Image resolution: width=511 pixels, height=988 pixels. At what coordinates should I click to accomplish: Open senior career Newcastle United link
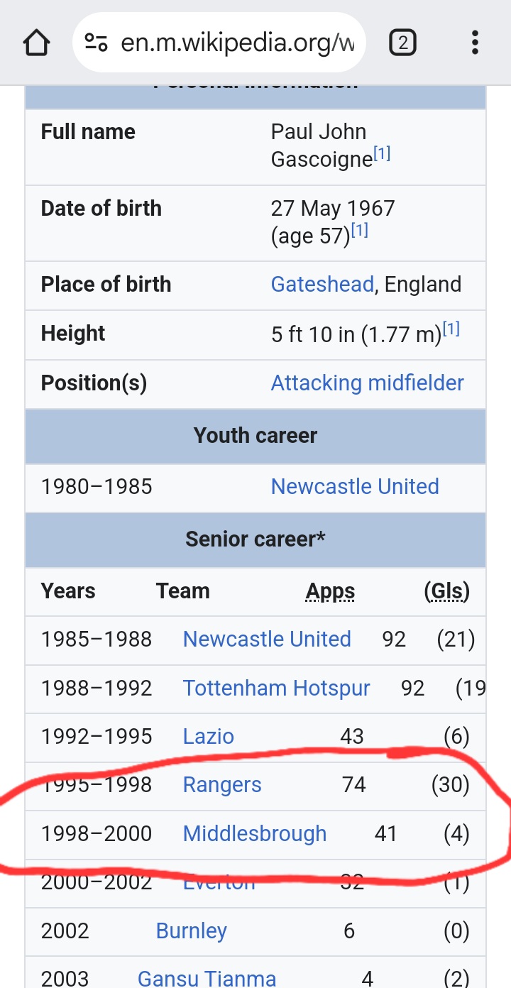pos(267,639)
